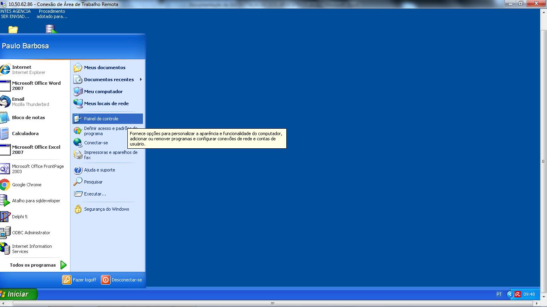Click the Conectar-se globe icon
547x307 pixels.
point(78,143)
